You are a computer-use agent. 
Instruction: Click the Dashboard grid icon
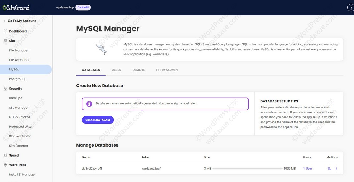(x=5, y=32)
